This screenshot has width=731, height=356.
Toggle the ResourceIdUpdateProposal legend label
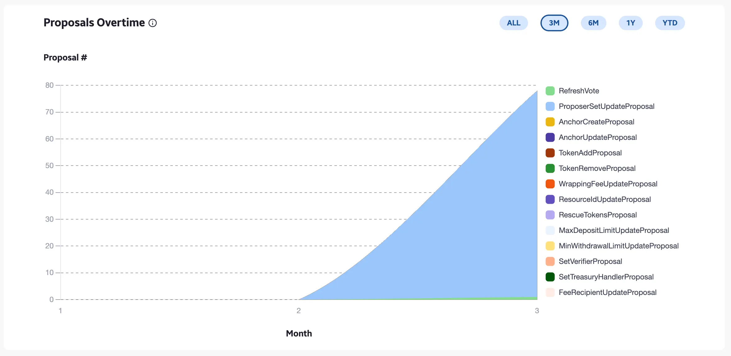tap(605, 199)
